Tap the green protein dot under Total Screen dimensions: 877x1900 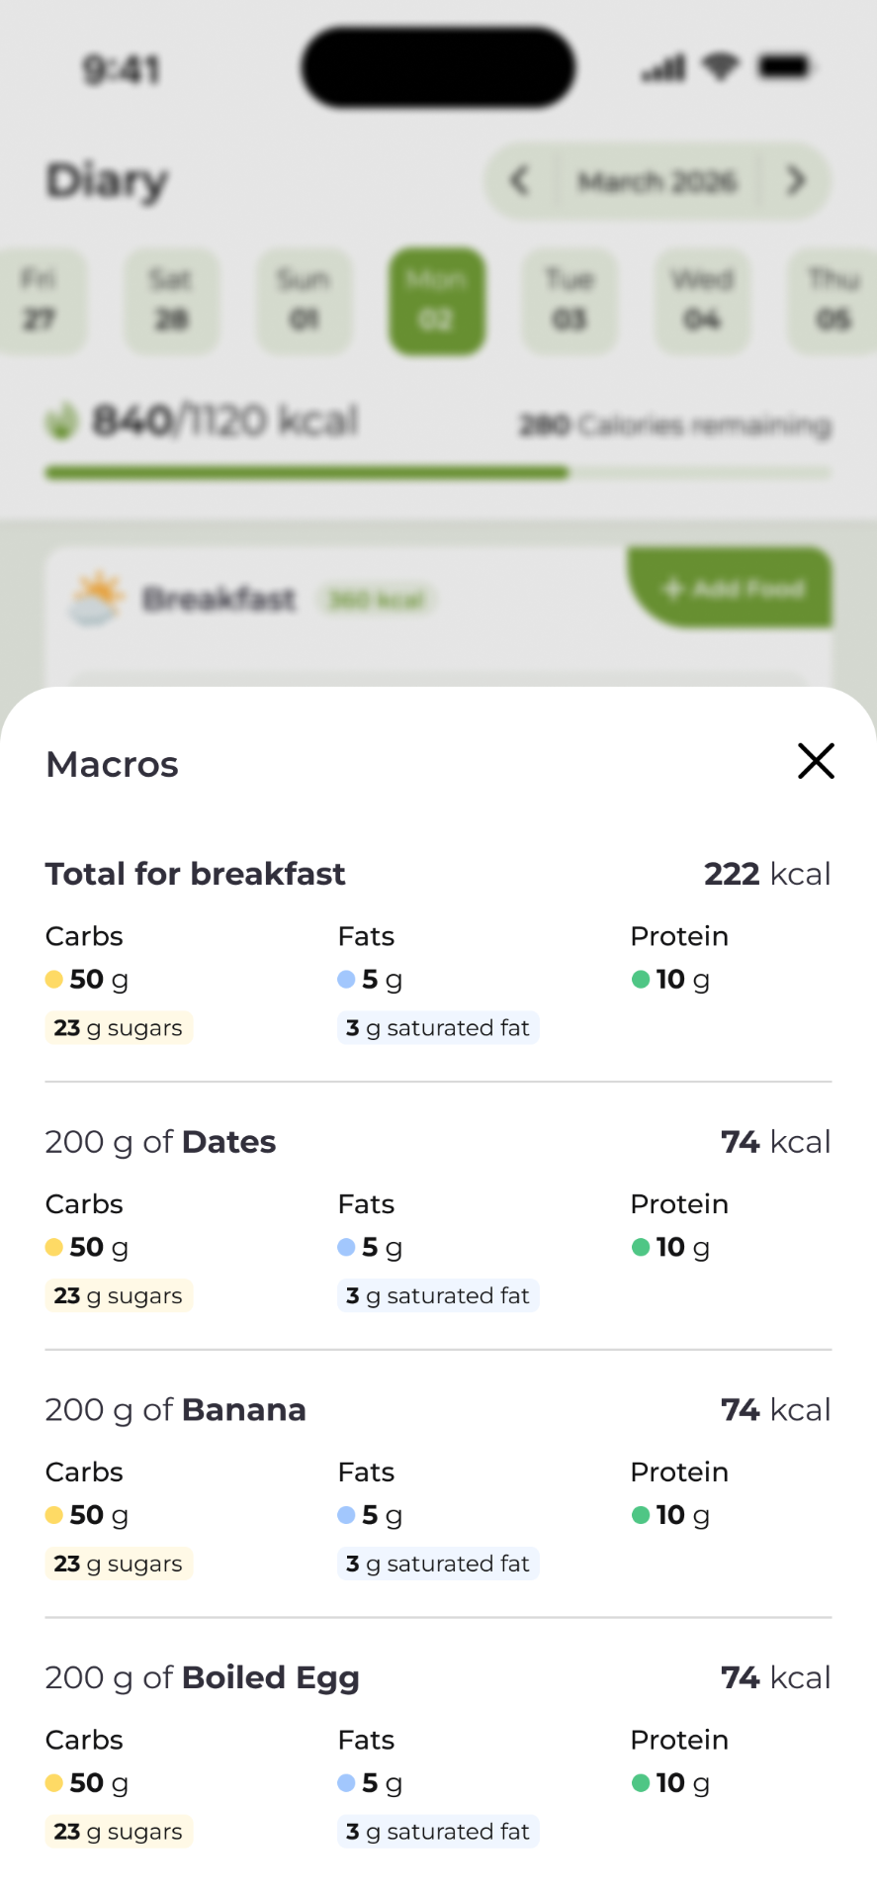pyautogui.click(x=641, y=980)
